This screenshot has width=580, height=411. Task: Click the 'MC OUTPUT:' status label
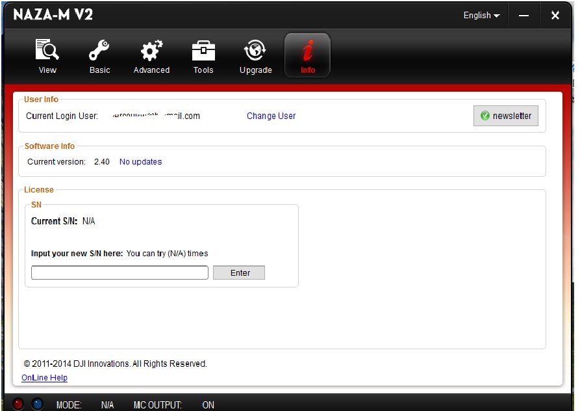(158, 405)
